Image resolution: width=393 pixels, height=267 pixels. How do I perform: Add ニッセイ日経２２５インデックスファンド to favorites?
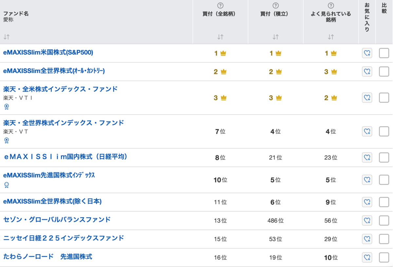pyautogui.click(x=367, y=239)
